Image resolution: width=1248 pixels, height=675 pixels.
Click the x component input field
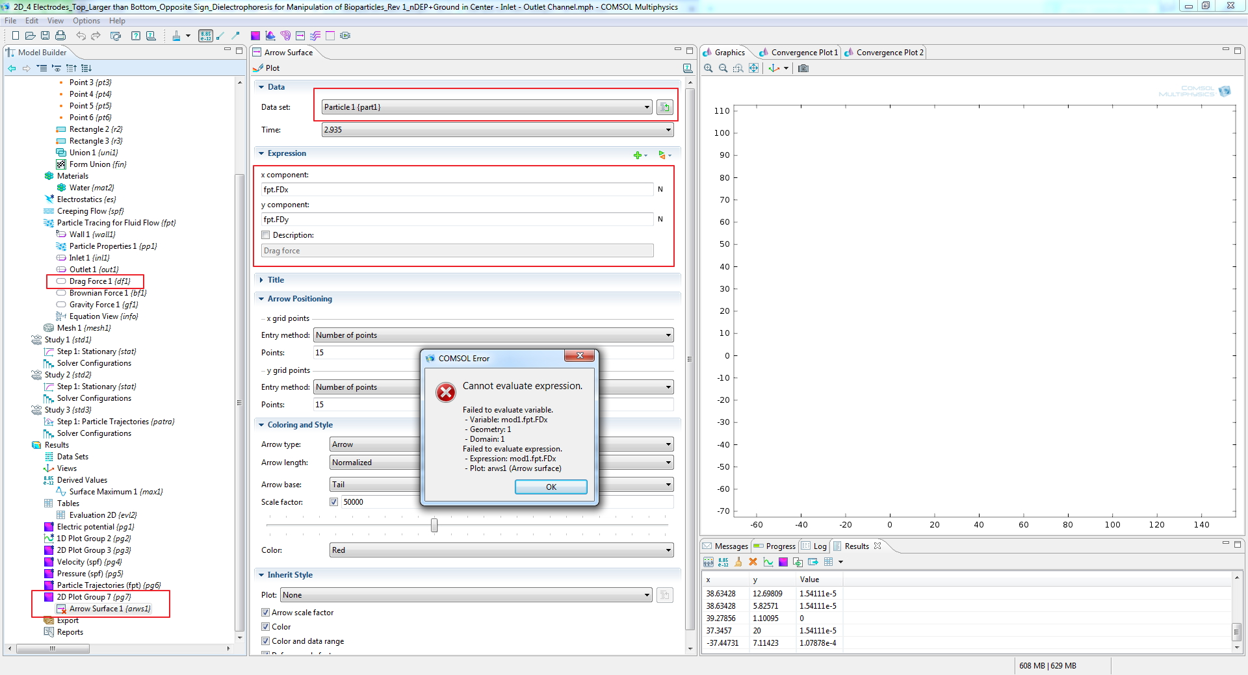[457, 190]
